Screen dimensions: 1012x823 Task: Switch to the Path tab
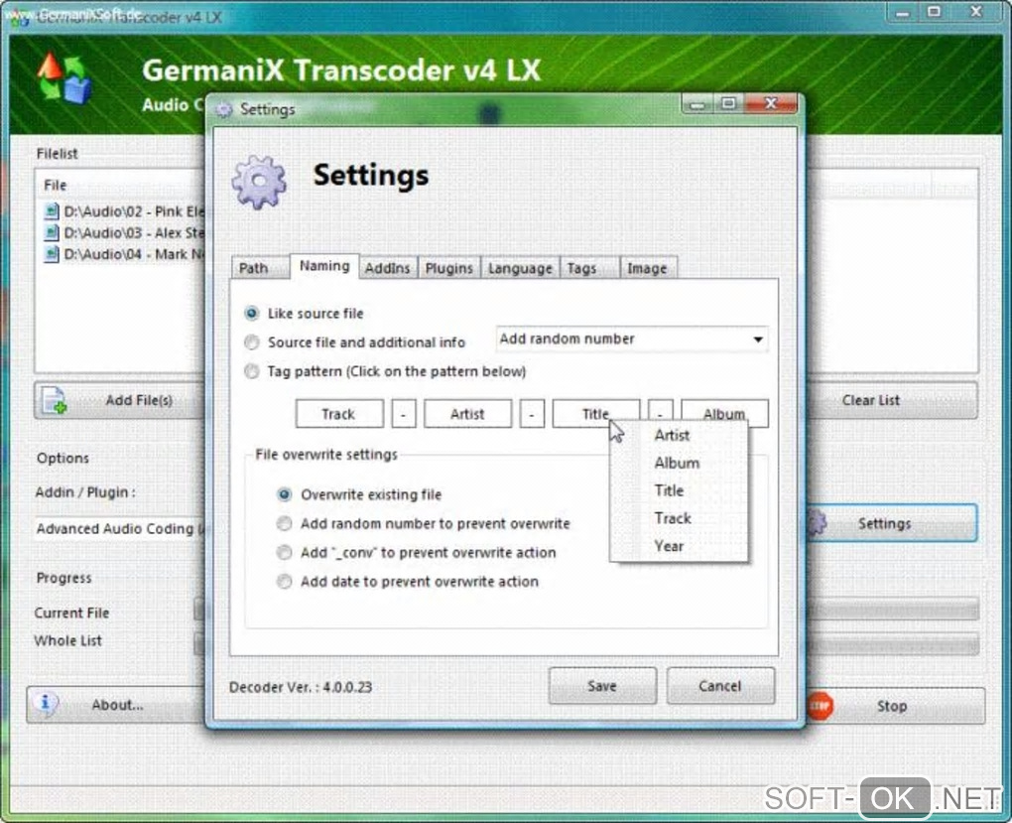pos(260,268)
